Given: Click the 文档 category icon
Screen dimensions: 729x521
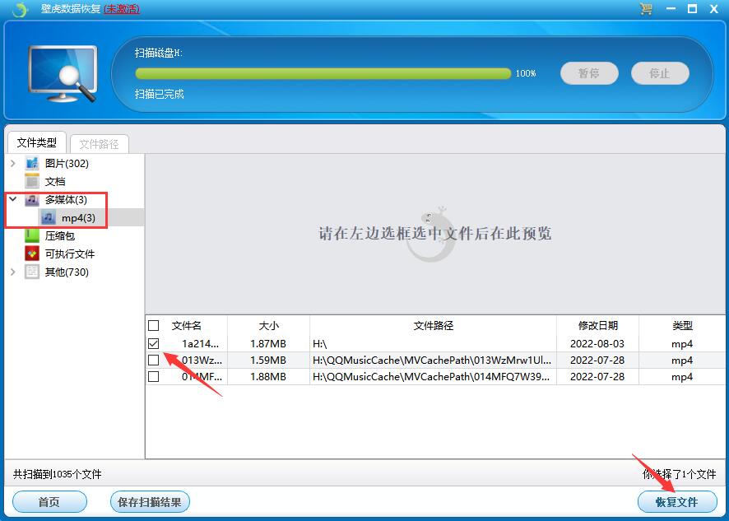Looking at the screenshot, I should (x=32, y=181).
